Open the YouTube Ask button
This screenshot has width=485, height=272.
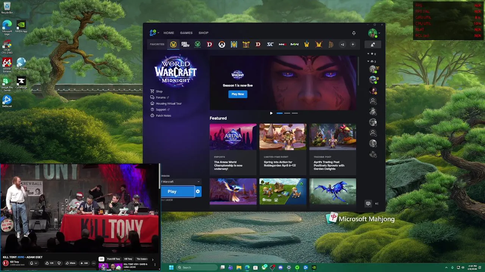click(x=84, y=263)
